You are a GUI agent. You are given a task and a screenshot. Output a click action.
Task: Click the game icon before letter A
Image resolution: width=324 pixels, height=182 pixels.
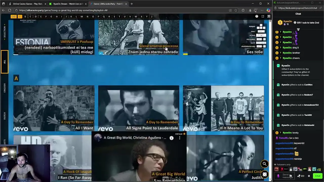pyautogui.click(x=14, y=17)
